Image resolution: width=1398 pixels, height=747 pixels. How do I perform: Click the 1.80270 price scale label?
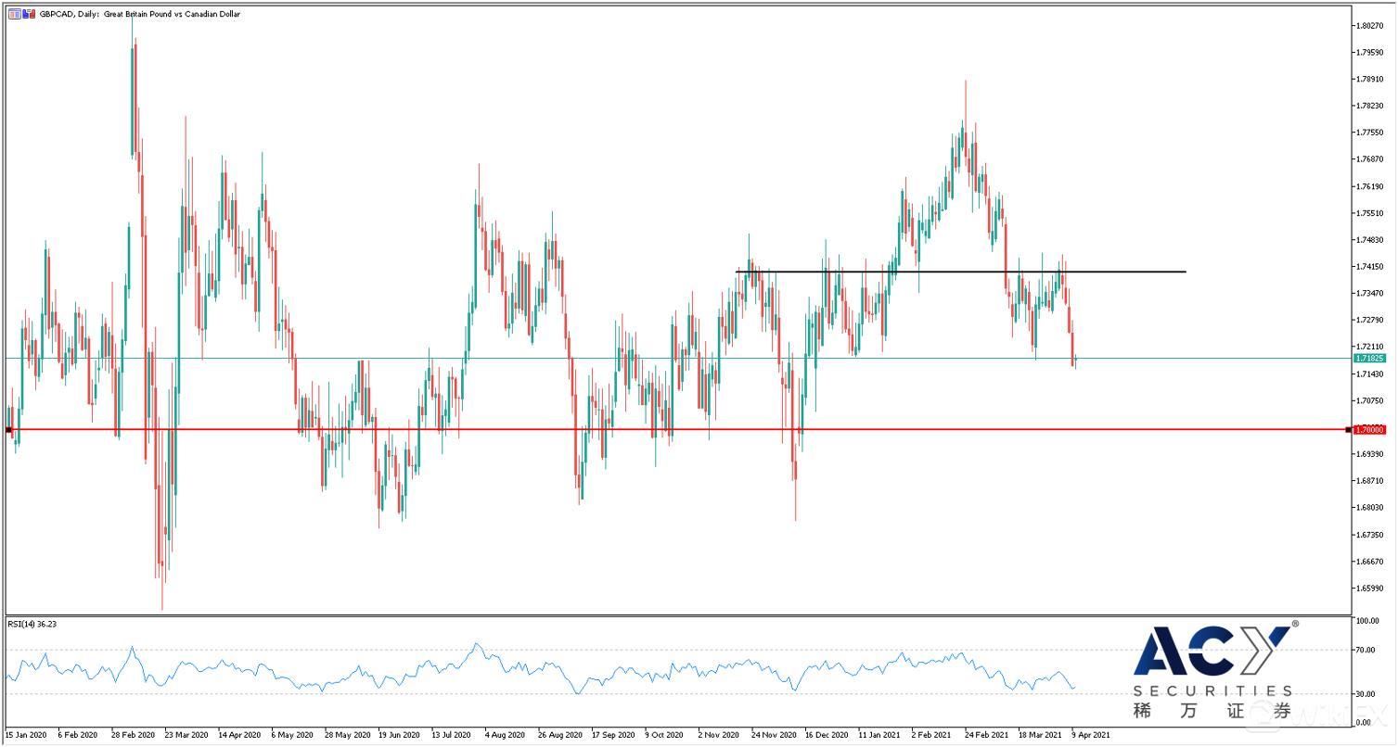(x=1369, y=25)
